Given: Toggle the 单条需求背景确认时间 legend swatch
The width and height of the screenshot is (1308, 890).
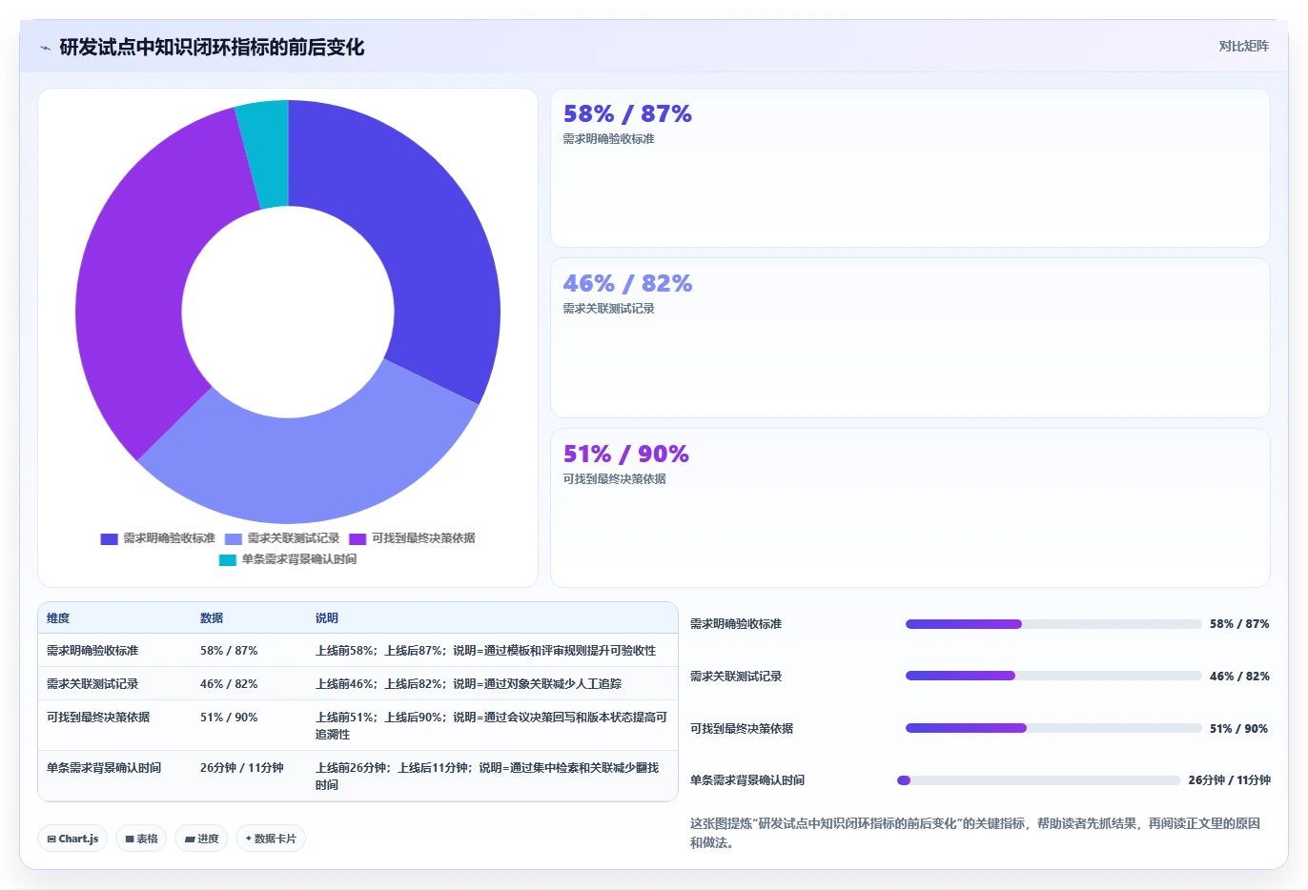Looking at the screenshot, I should 228,559.
